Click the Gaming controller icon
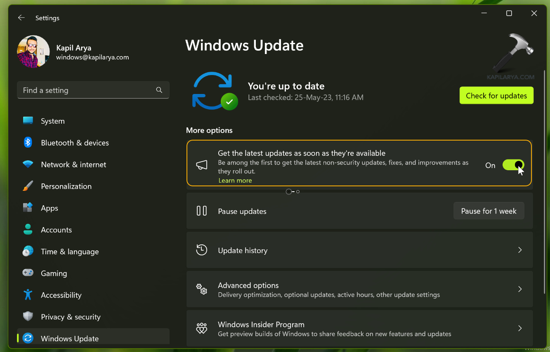Screen dimensions: 550x352 (28, 273)
